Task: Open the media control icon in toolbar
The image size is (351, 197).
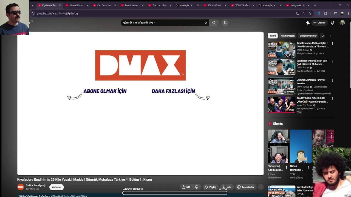Action: pyautogui.click(x=335, y=13)
